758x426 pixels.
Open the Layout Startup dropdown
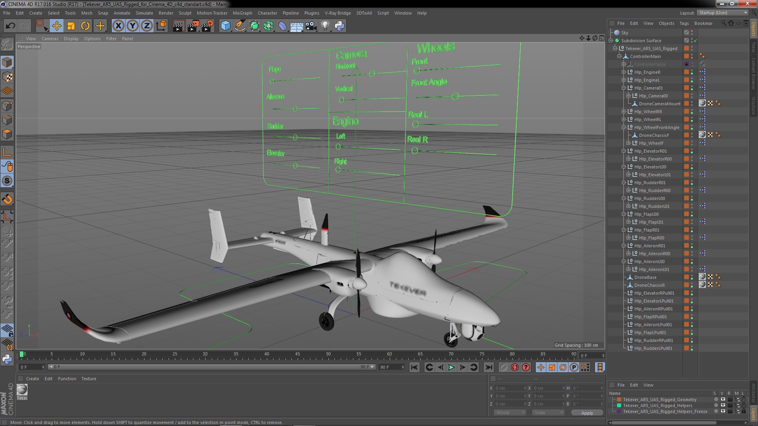pyautogui.click(x=722, y=13)
